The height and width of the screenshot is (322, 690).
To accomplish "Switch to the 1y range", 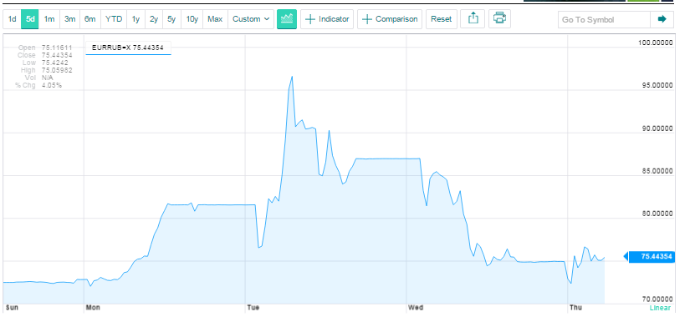I will (135, 19).
